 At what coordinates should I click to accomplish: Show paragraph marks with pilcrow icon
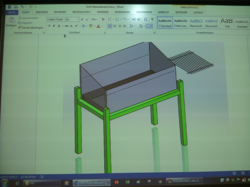[x=152, y=19]
